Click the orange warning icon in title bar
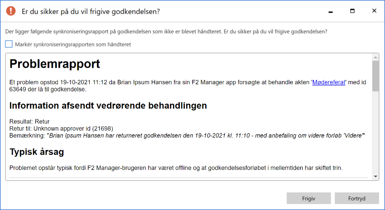Viewport: 385px width, 210px height. click(x=11, y=11)
